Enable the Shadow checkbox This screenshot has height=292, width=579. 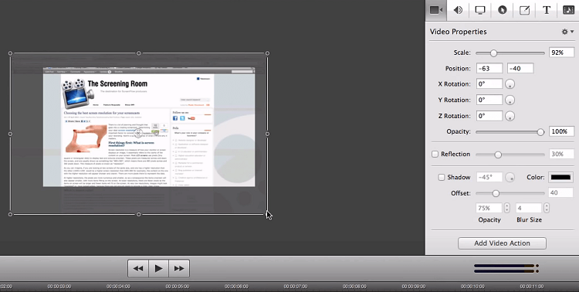pos(442,178)
